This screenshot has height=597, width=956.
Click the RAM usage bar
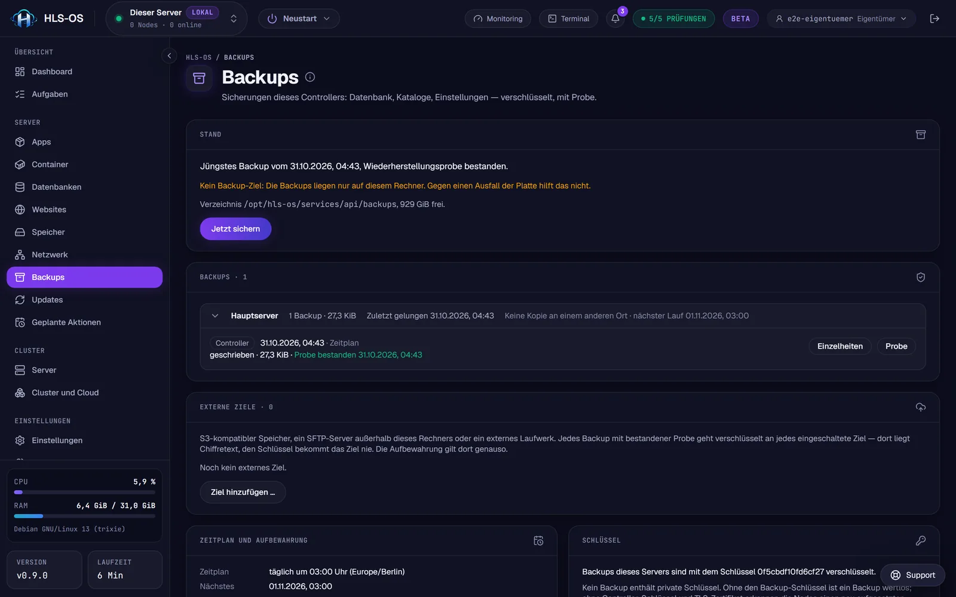[84, 516]
